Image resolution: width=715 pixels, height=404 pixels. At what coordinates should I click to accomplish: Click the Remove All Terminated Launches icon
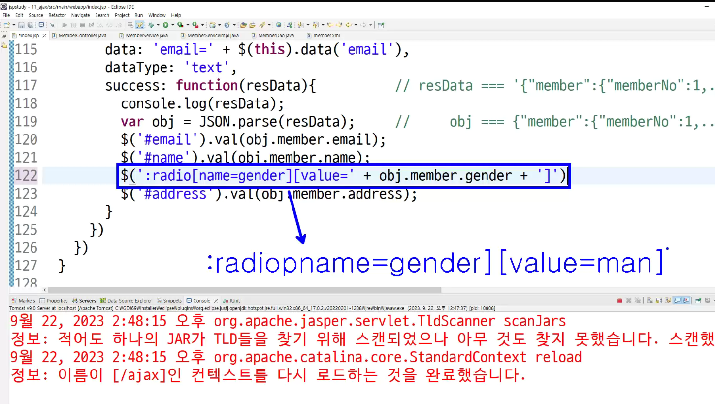638,301
